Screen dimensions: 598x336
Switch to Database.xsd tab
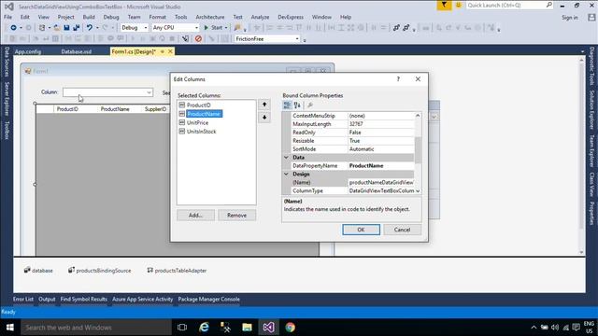point(77,51)
